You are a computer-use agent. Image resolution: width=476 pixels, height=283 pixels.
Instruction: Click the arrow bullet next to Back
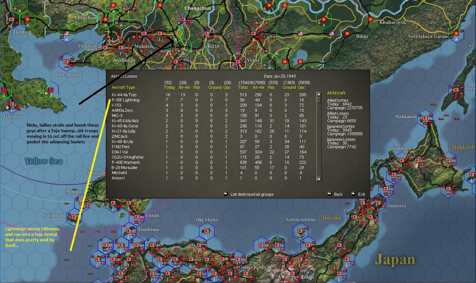coord(329,194)
